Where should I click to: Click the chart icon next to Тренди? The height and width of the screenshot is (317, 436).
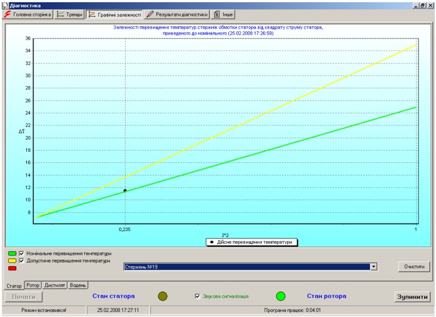click(x=60, y=15)
